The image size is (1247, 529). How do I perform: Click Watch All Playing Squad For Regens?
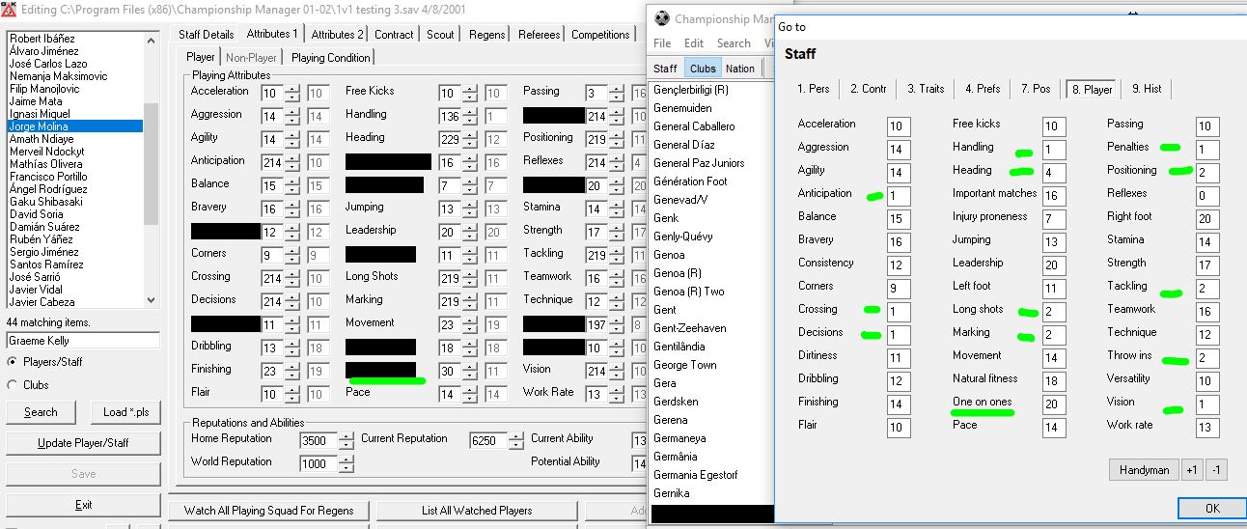(x=269, y=511)
